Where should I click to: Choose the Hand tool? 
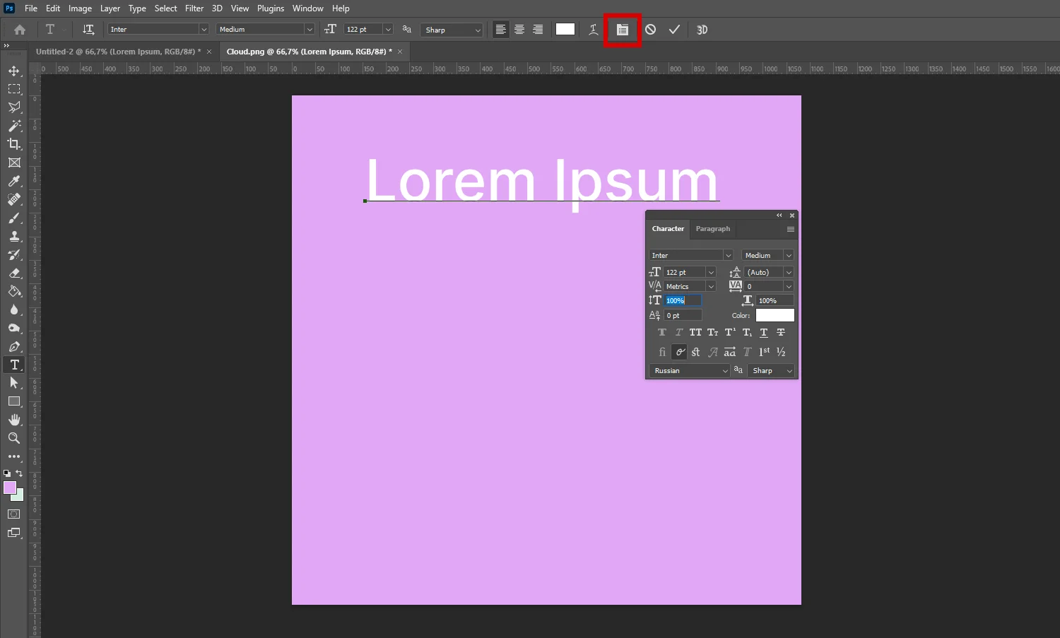[x=14, y=420]
